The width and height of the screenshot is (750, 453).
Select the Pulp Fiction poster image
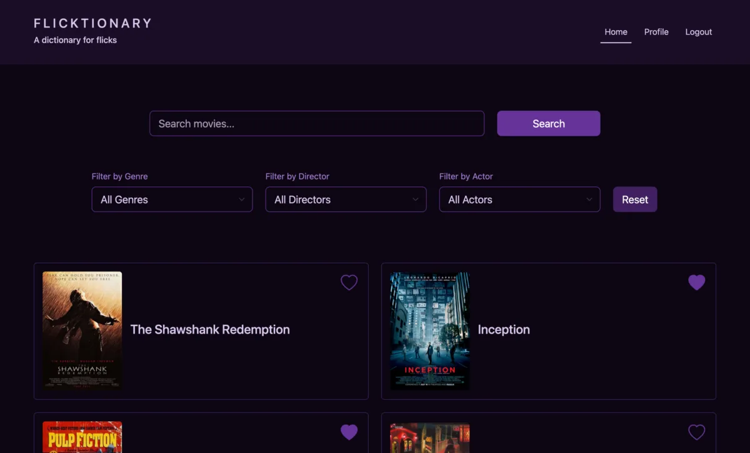point(81,437)
